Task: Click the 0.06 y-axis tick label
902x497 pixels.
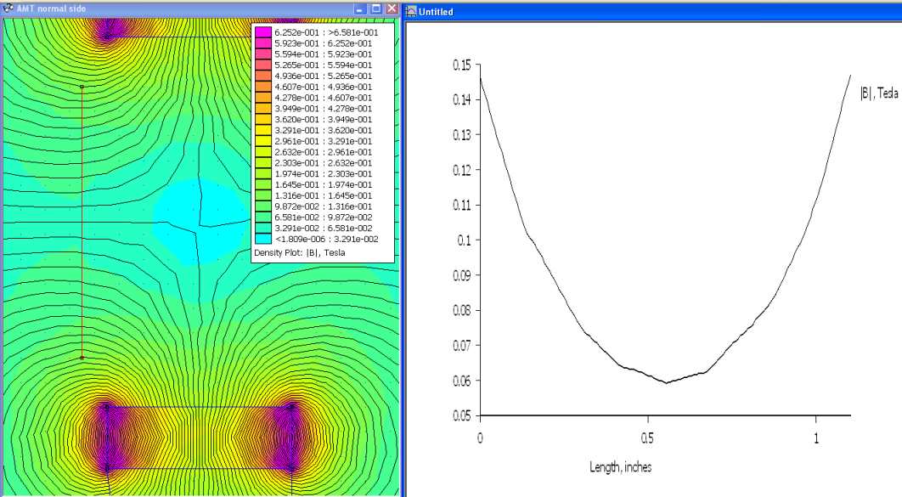Action: 462,381
